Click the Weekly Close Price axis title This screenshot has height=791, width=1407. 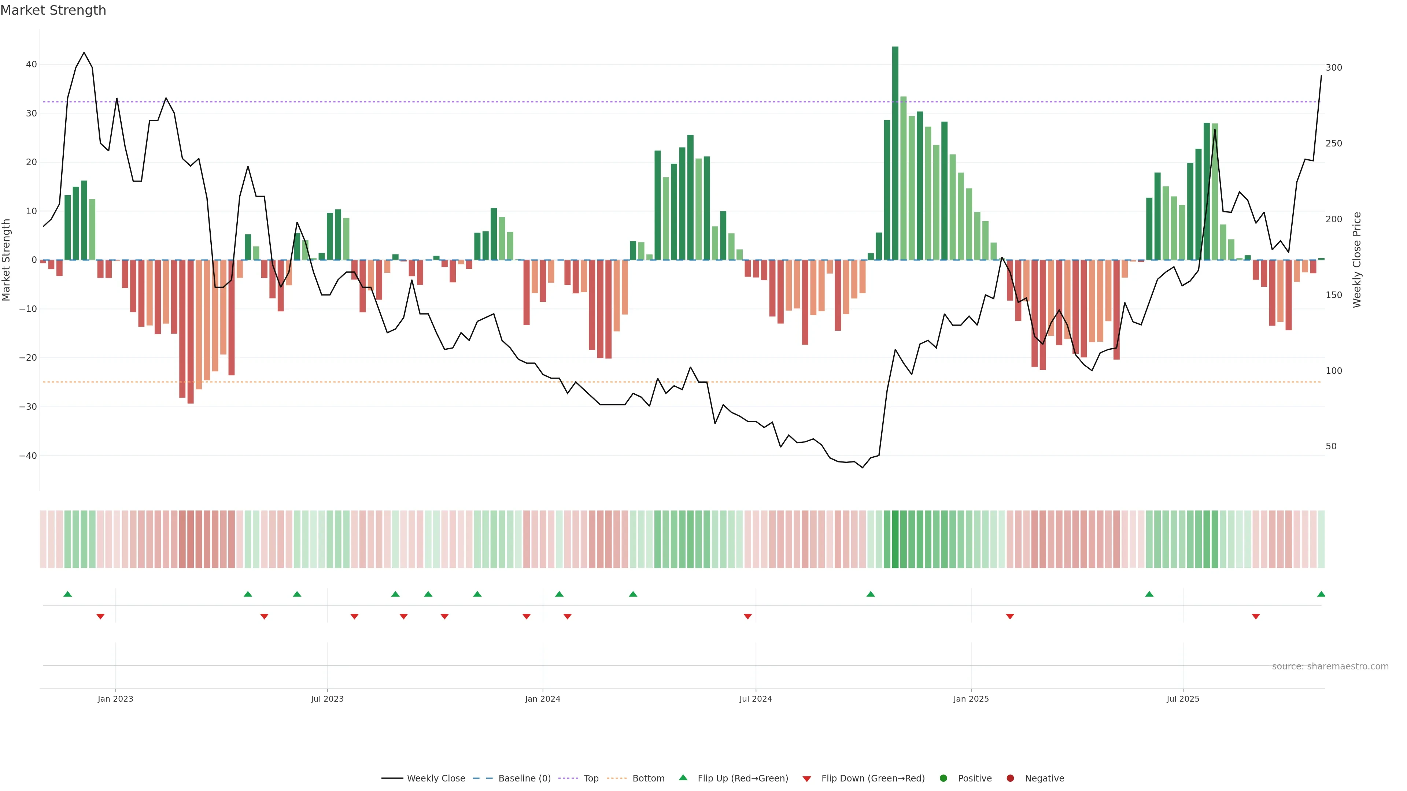click(1357, 260)
